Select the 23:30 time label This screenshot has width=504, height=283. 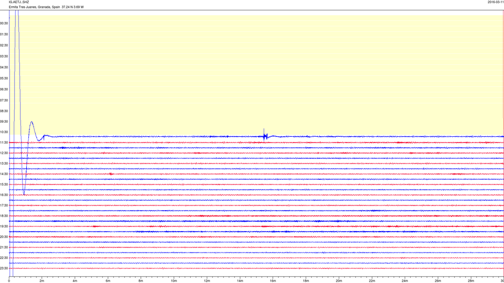[4, 268]
